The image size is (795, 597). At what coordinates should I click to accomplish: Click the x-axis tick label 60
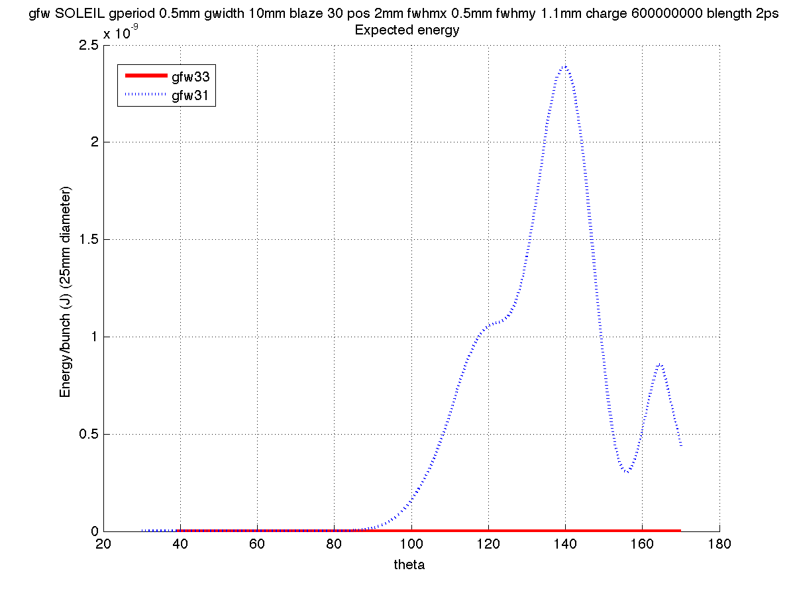pos(257,545)
